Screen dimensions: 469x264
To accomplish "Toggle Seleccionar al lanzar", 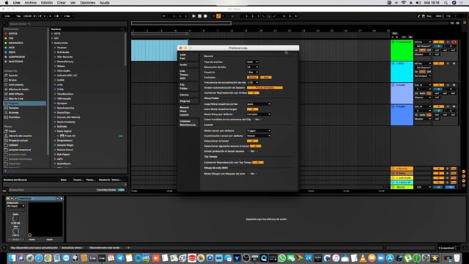I will coord(252,141).
